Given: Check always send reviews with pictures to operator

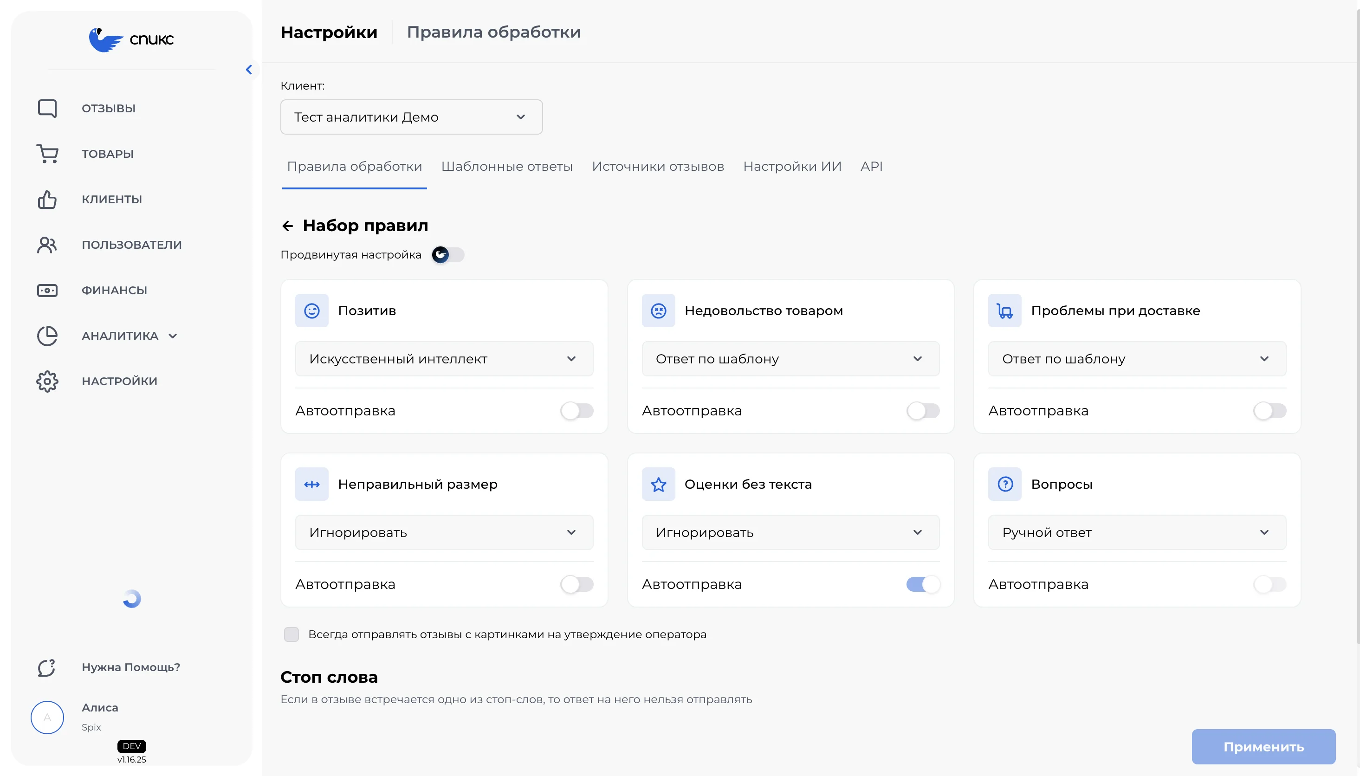Looking at the screenshot, I should 291,634.
